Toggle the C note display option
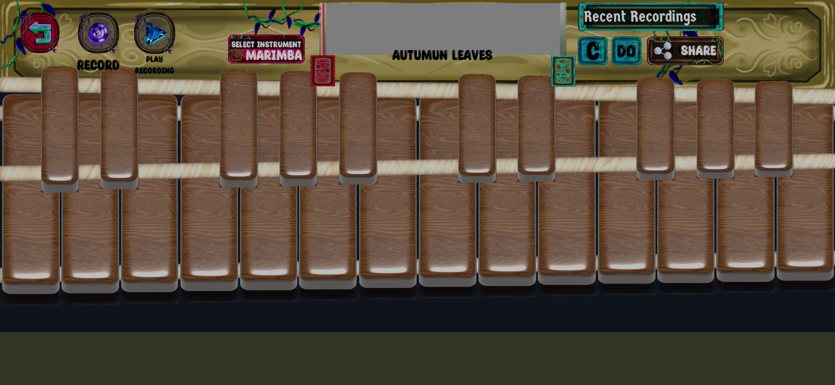 point(593,51)
